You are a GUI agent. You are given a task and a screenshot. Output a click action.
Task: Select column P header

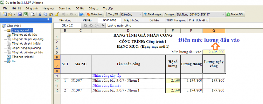coord(192,30)
